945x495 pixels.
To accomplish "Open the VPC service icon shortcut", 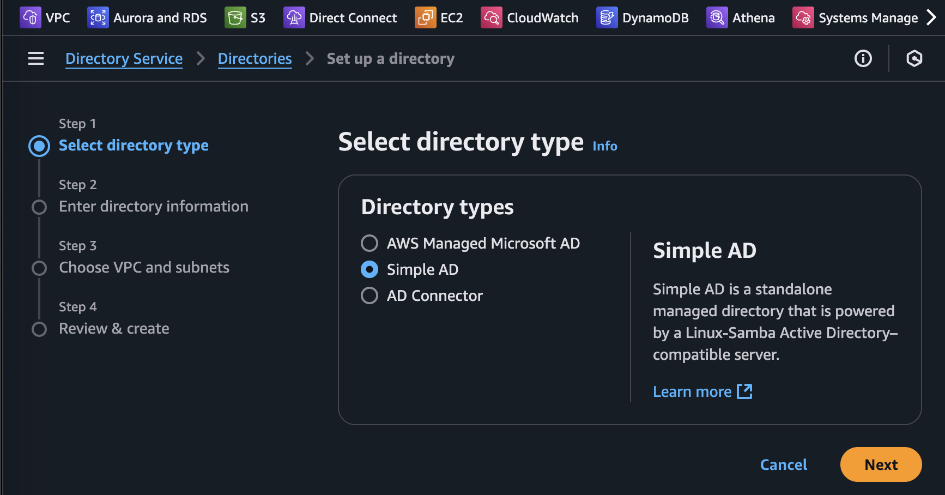I will coord(30,17).
